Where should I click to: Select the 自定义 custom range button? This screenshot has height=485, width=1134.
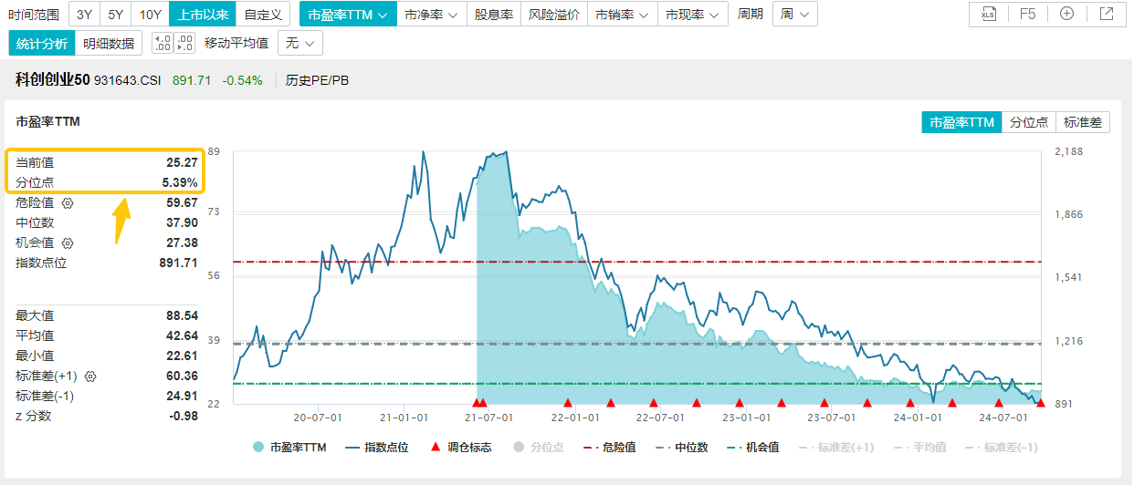point(263,14)
